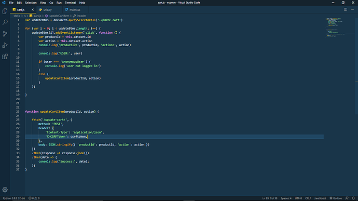Click the feedback icon in status bar
This screenshot has width=358, height=201.
tap(347, 198)
